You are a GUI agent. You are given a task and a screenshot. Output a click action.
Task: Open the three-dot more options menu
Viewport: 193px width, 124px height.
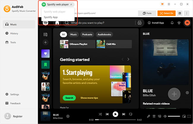(x=186, y=13)
